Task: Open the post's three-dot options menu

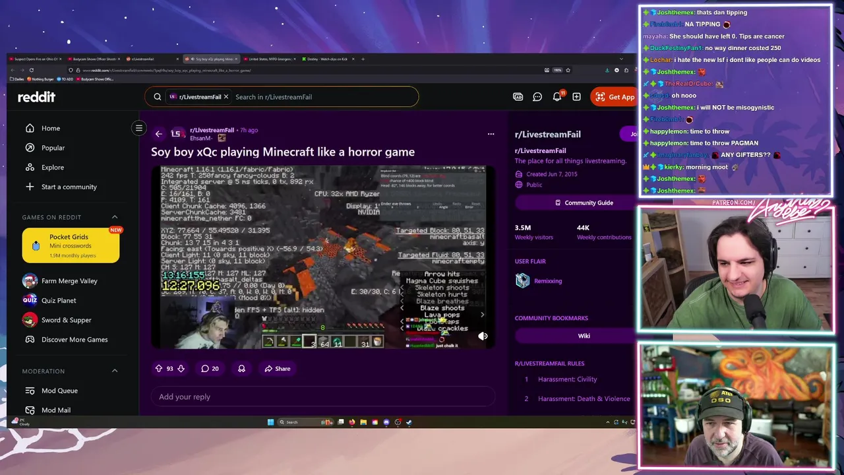Action: coord(491,134)
